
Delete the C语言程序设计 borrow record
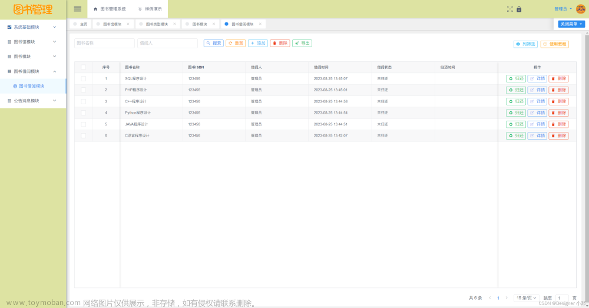(x=558, y=135)
